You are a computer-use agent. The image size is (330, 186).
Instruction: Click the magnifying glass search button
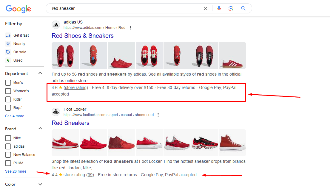click(243, 8)
